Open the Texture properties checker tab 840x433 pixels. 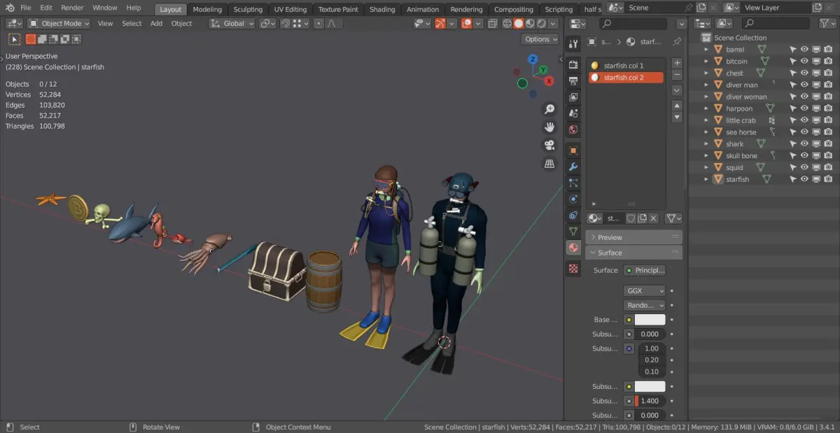[573, 268]
